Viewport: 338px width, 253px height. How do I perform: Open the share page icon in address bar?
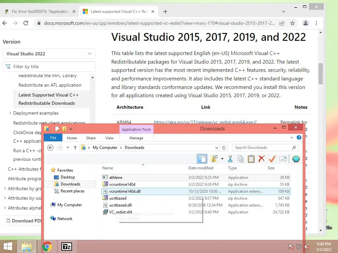[282, 23]
